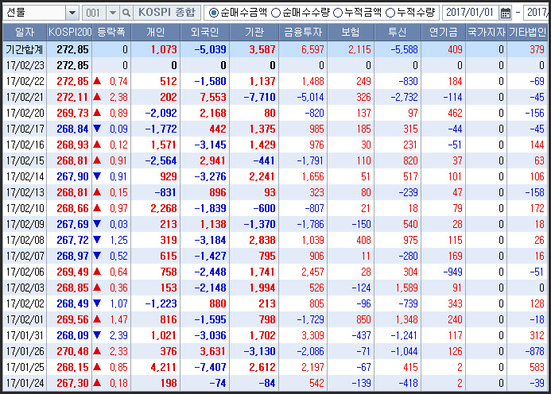
Task: Click the date cell 17/01/26
Action: (x=25, y=351)
